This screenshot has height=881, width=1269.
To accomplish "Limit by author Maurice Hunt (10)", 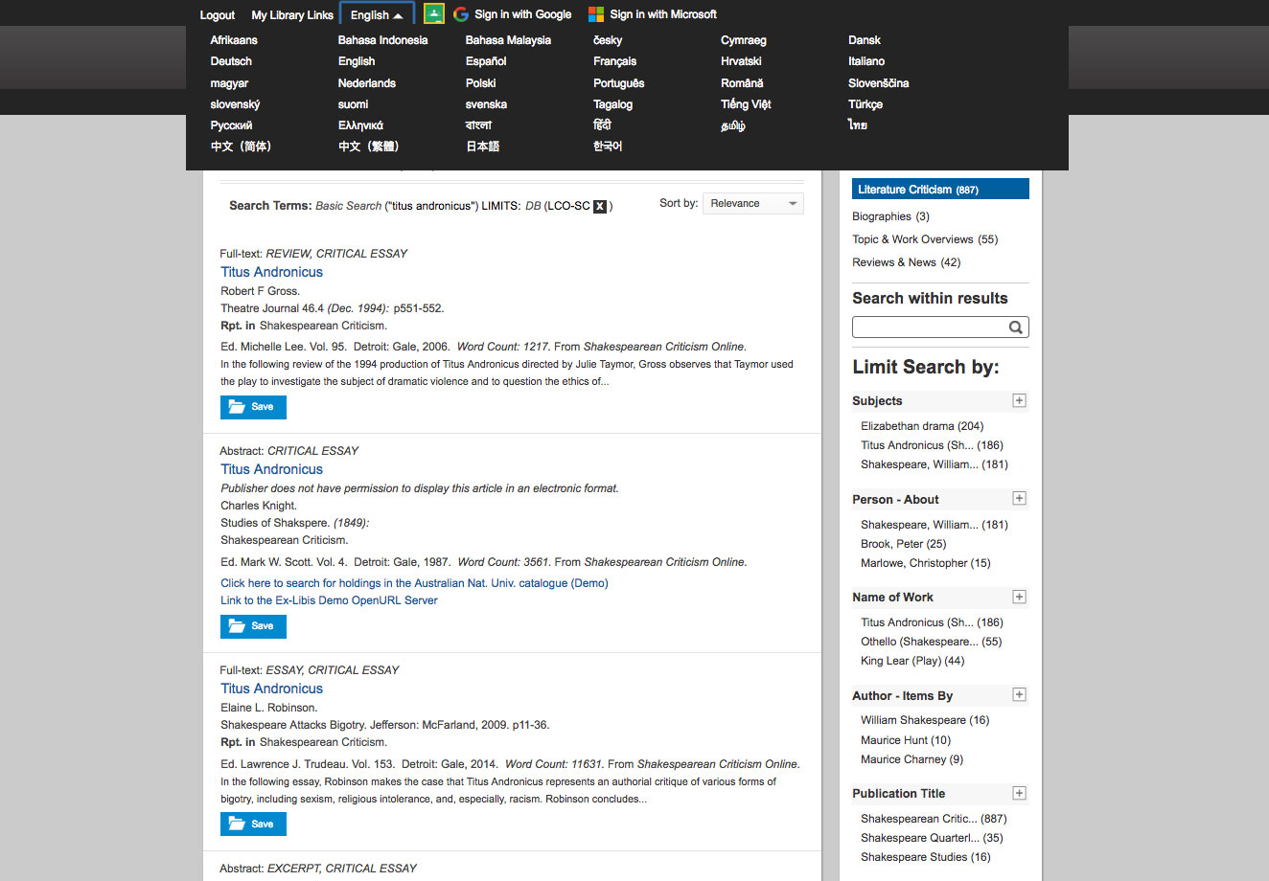I will coord(906,740).
